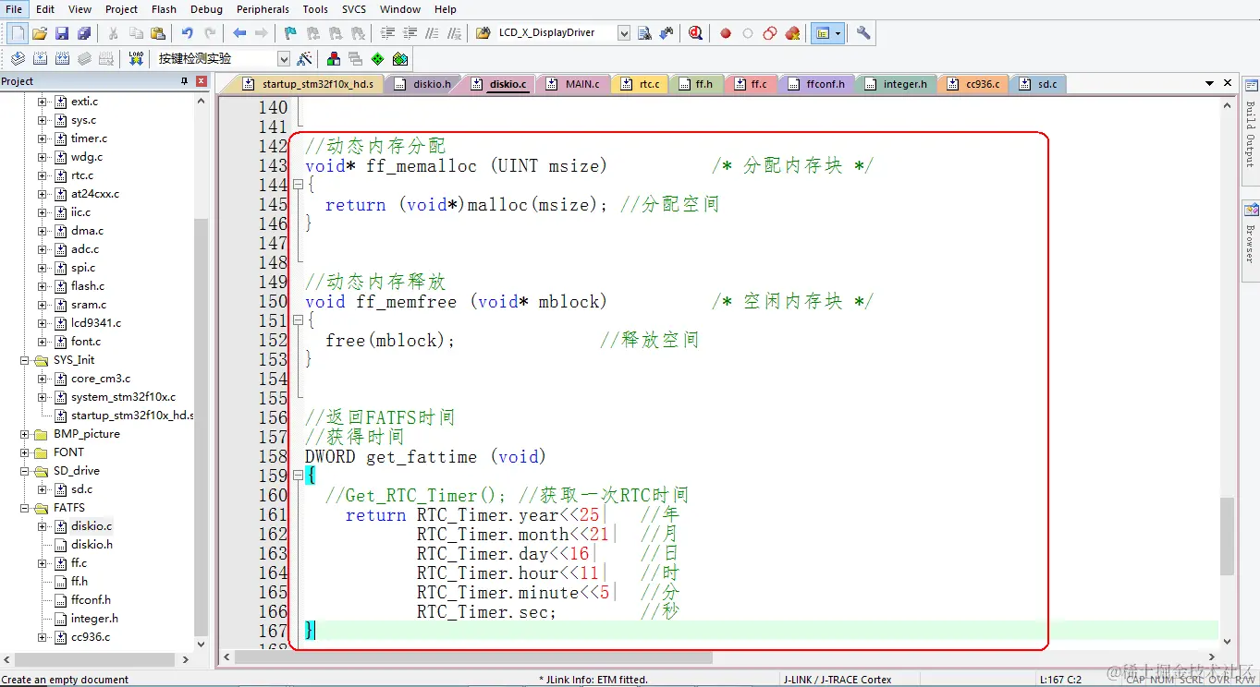1260x687 pixels.
Task: Click the LOAD icon to download code to flash
Action: pos(135,57)
